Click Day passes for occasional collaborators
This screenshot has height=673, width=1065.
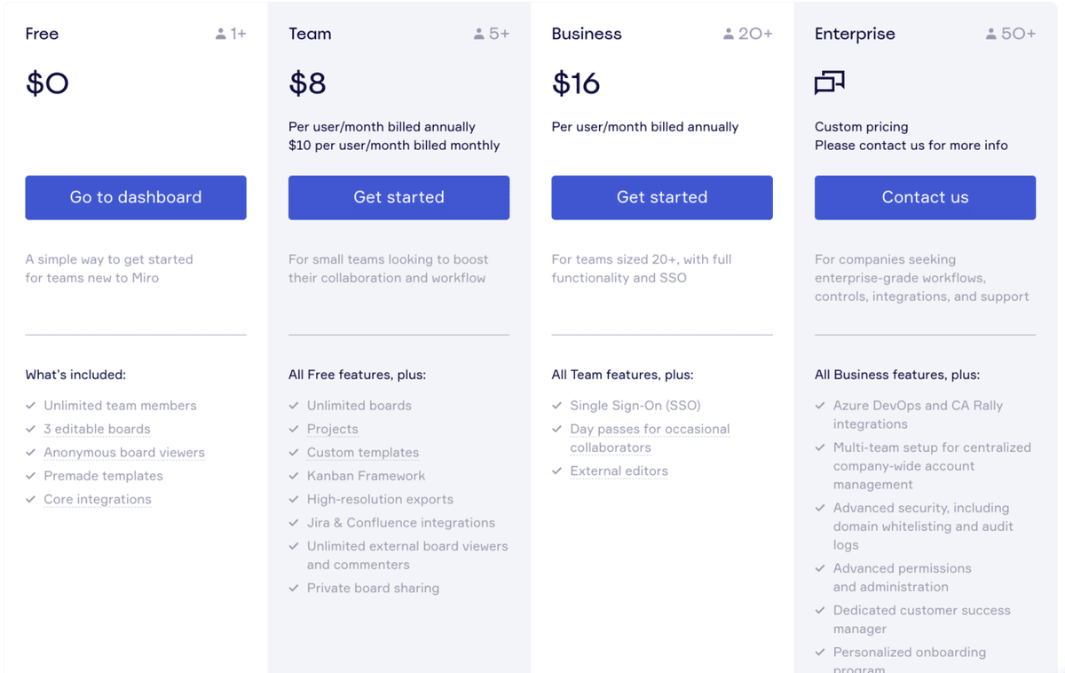point(650,430)
